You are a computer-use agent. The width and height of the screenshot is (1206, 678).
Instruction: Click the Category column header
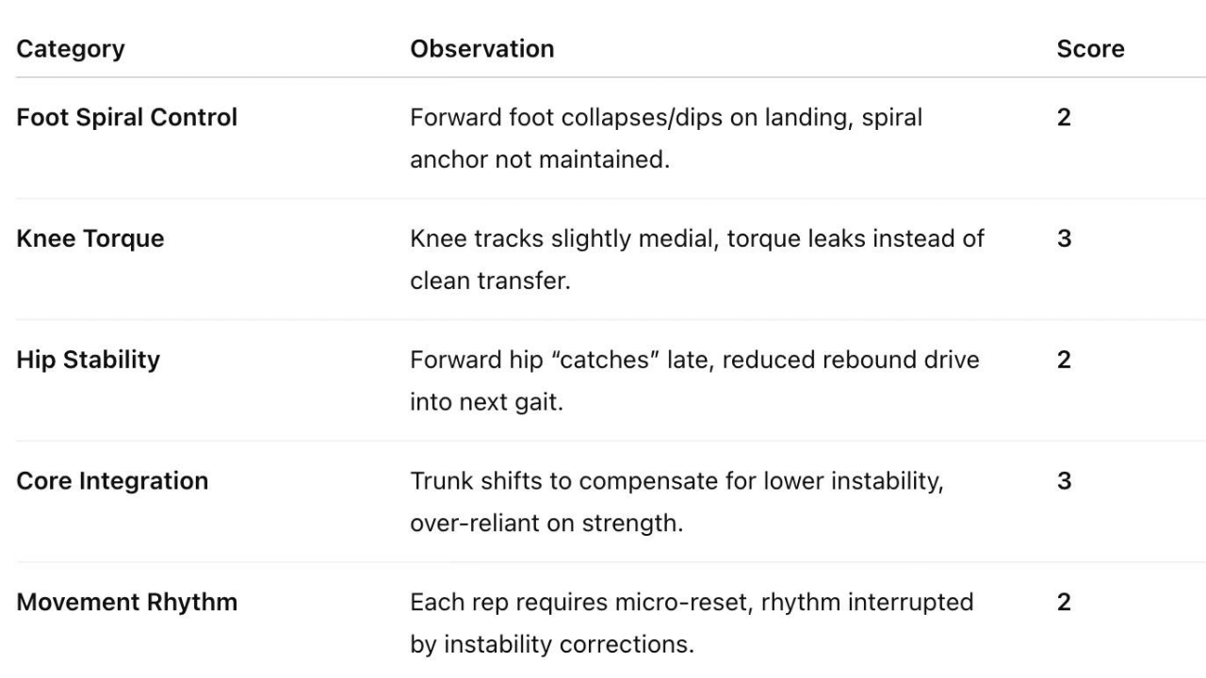click(70, 49)
